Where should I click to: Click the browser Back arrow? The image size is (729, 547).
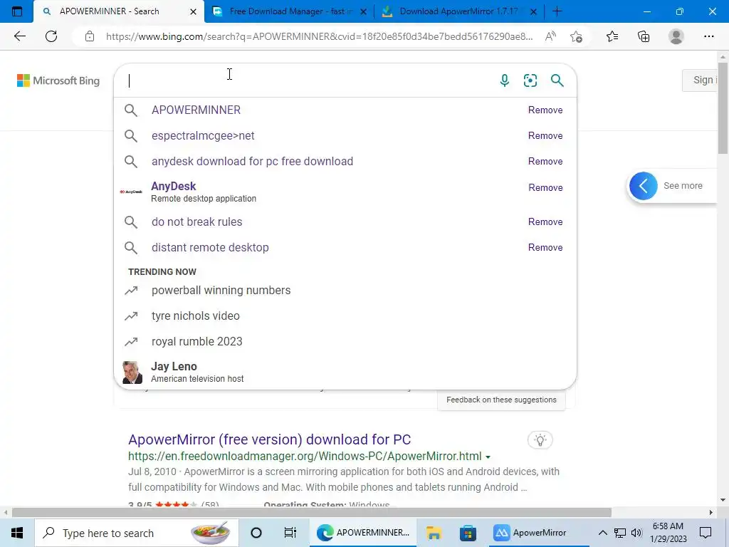[19, 36]
